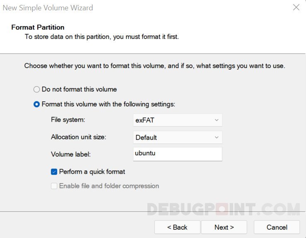Select "Format this volume with the following settings"

pos(37,104)
